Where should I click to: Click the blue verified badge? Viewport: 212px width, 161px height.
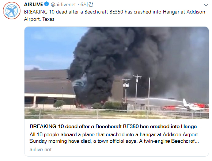point(47,4)
